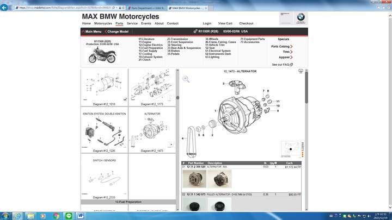This screenshot has width=392, height=220.
Task: Open the 13-Fuel Preparation category link
Action: click(151, 48)
